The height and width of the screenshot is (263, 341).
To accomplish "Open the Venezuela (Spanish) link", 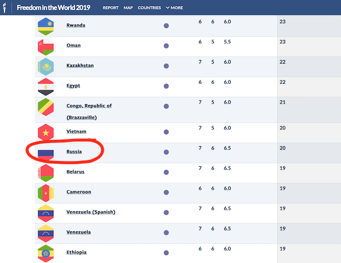I will coord(91,213).
